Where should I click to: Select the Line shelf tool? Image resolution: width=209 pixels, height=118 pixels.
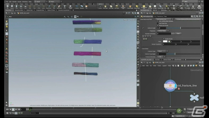[x=34, y=7]
